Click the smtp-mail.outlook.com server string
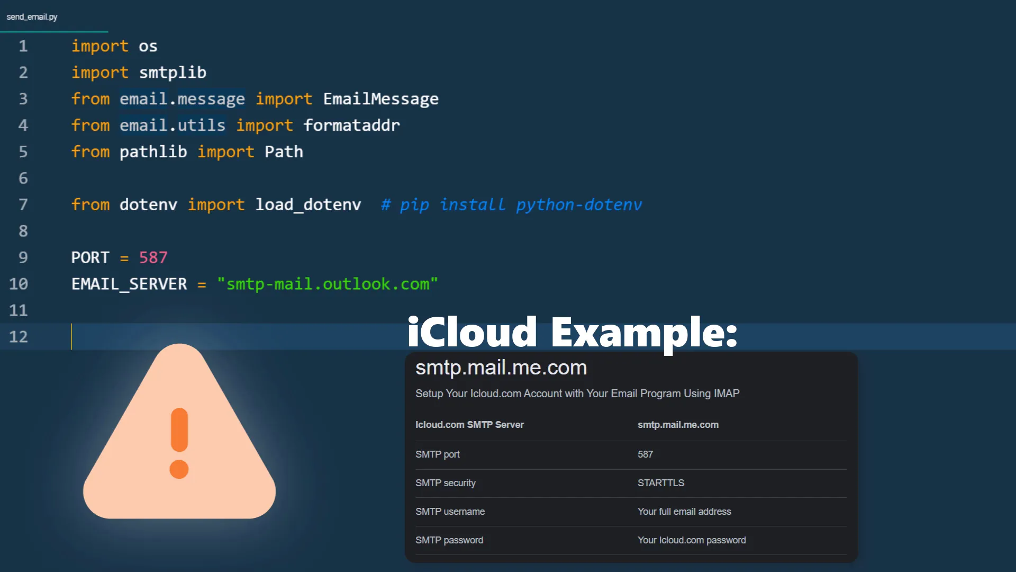Viewport: 1016px width, 572px height. [328, 284]
